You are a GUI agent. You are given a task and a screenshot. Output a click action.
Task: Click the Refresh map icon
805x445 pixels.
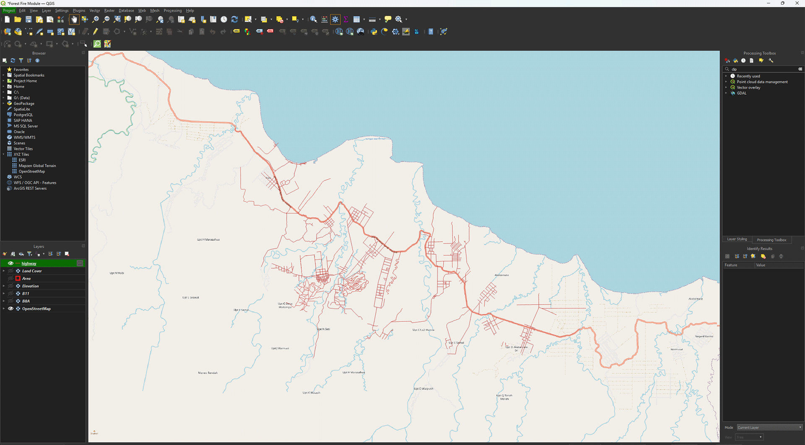234,19
